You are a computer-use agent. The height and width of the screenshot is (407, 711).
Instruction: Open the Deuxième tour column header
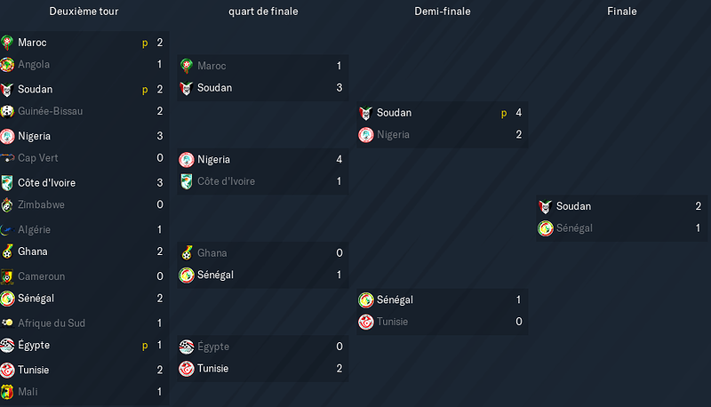coord(84,12)
